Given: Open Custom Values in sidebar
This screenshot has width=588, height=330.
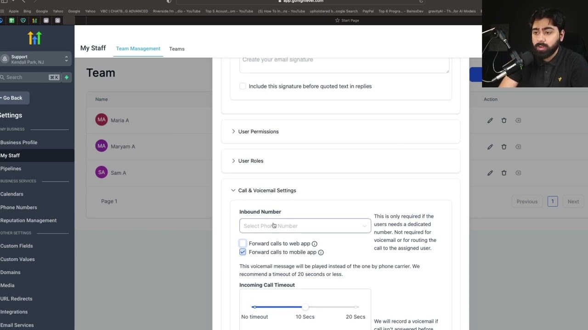Looking at the screenshot, I should [17, 259].
